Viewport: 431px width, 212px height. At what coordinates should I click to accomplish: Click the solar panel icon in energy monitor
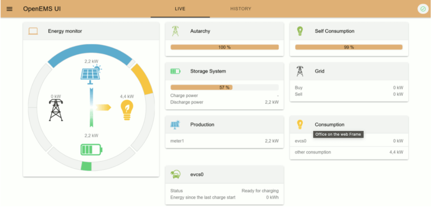coord(90,74)
